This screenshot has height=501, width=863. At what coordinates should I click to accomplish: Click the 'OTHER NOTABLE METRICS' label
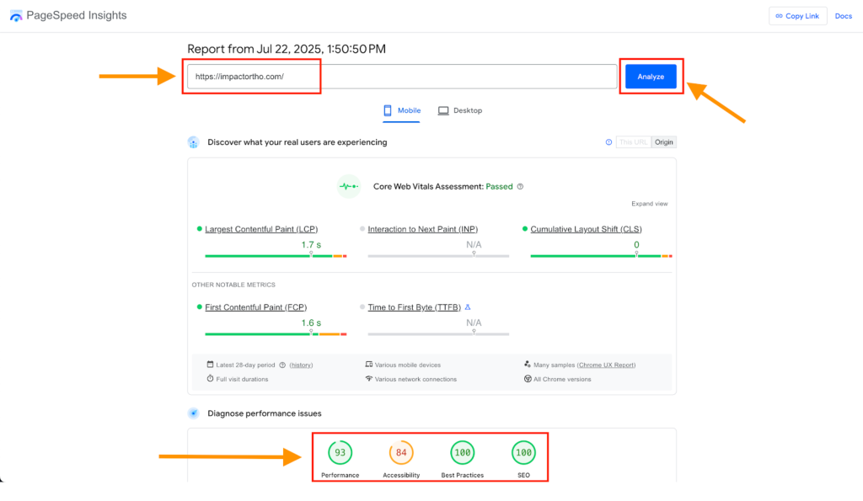(x=233, y=285)
